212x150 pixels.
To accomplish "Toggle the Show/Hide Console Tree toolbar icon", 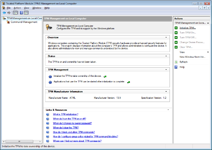I will pyautogui.click(x=15, y=13).
